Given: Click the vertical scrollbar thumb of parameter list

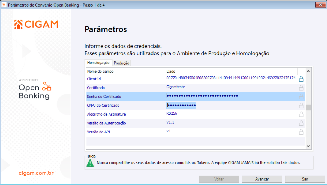Looking at the screenshot, I should (x=308, y=107).
